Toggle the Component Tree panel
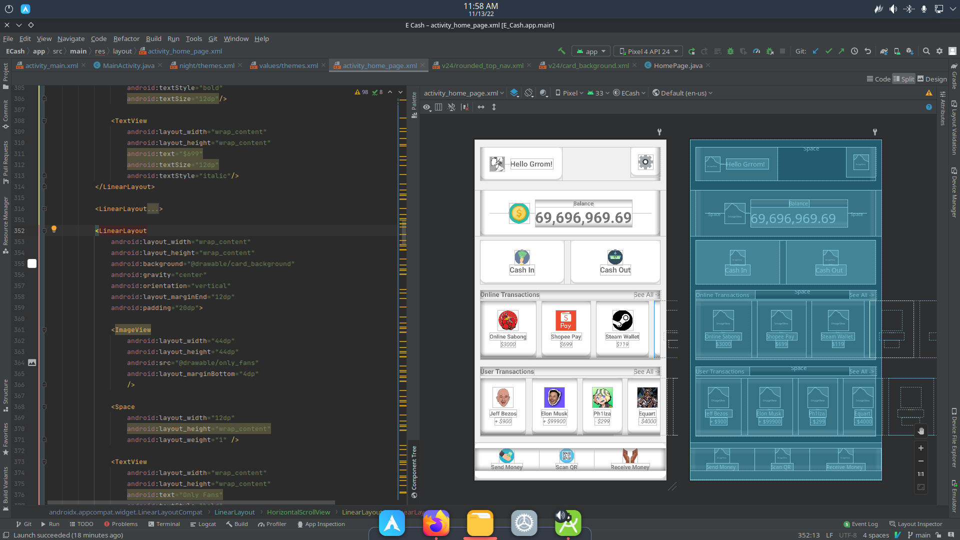Viewport: 960px width, 540px height. pos(414,472)
